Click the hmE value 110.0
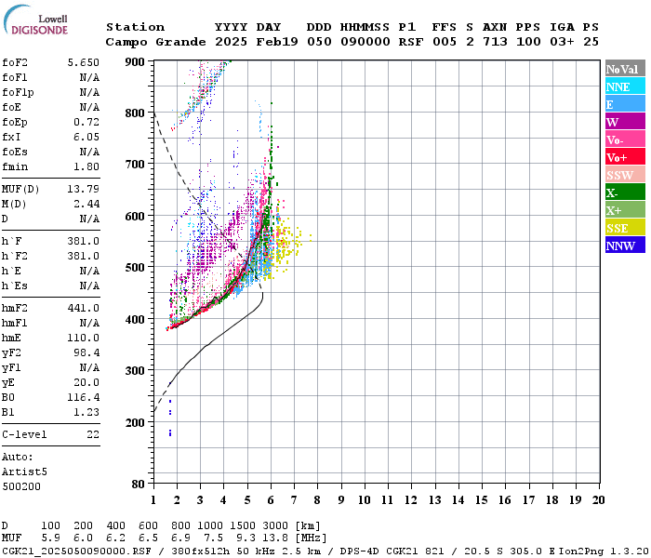Viewport: 651px width, 558px height. [x=84, y=338]
